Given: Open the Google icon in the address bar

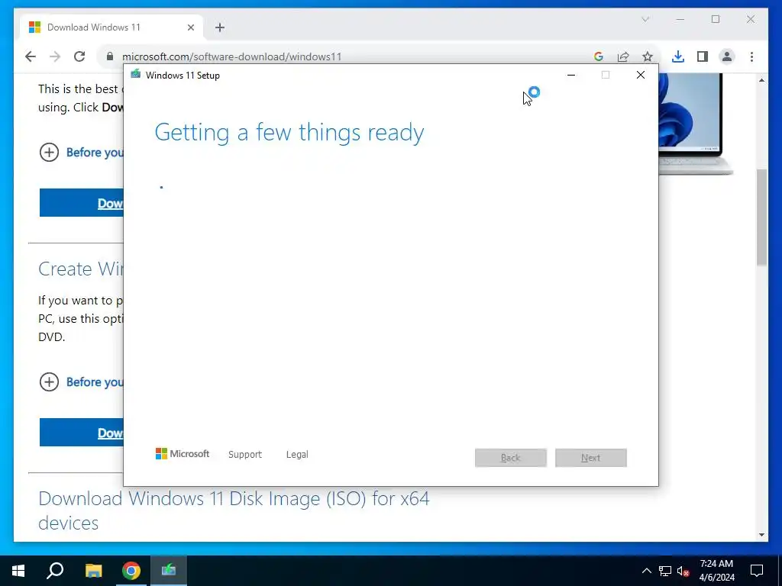Looking at the screenshot, I should pyautogui.click(x=599, y=56).
